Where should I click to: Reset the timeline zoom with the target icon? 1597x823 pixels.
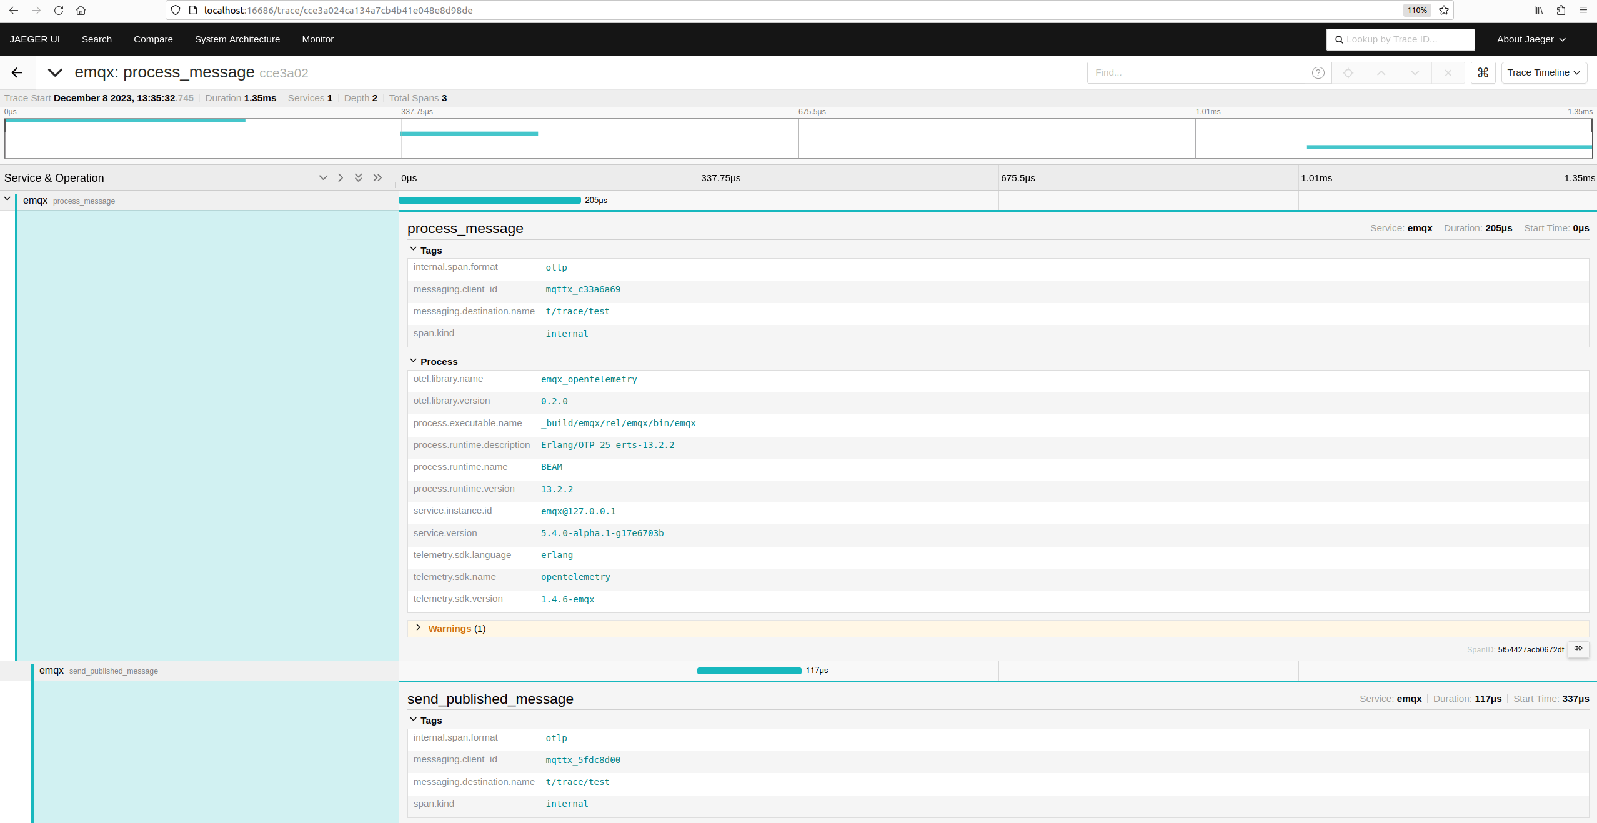[1348, 72]
